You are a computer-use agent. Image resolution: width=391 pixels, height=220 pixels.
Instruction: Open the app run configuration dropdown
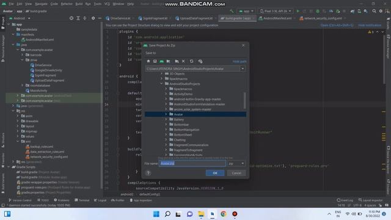[246, 11]
